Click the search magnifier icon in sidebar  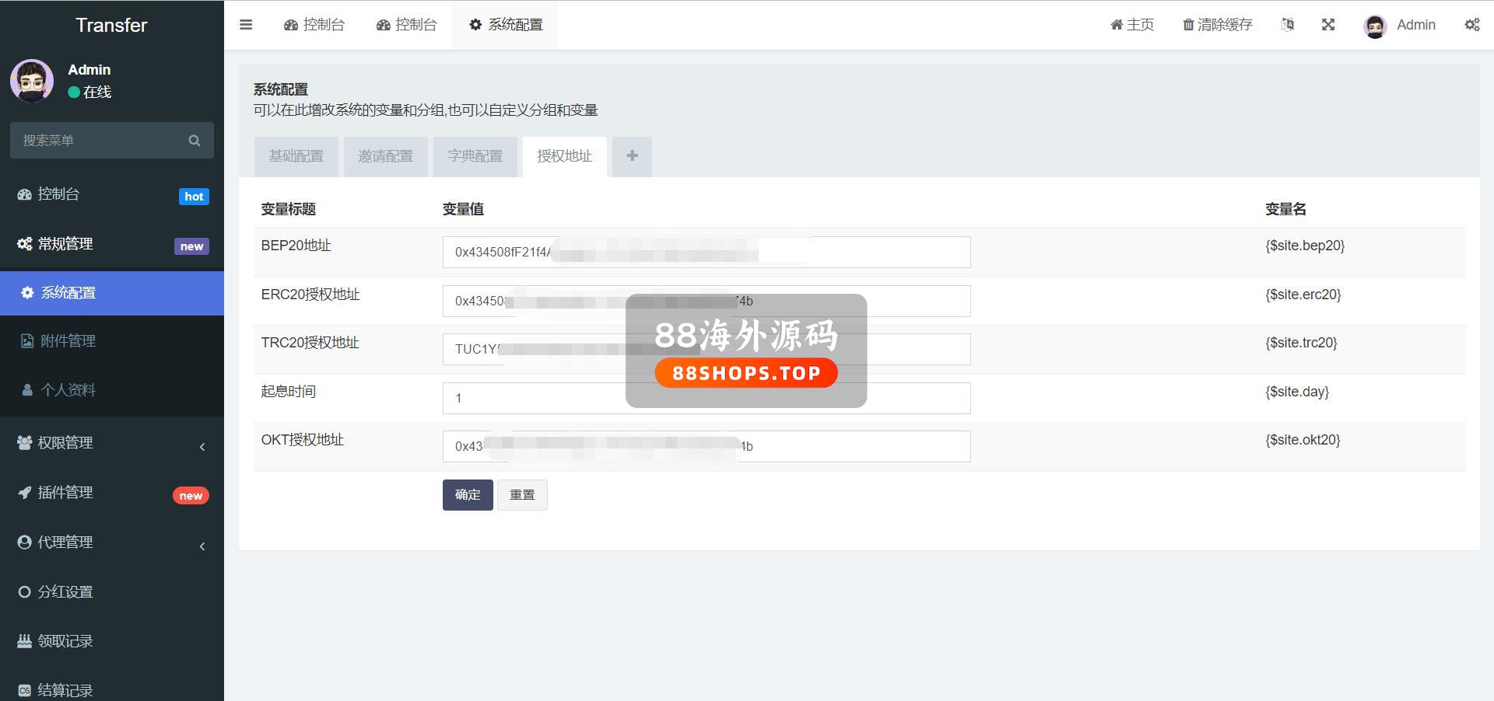[195, 141]
